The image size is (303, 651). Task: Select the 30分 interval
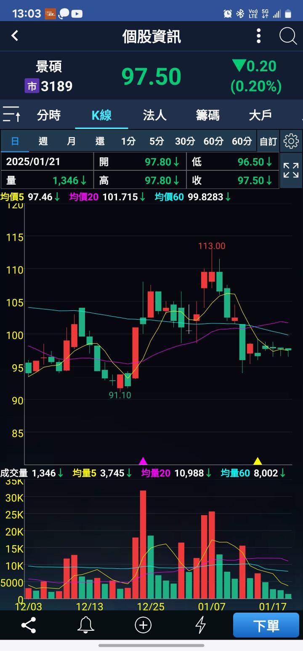[x=185, y=141]
